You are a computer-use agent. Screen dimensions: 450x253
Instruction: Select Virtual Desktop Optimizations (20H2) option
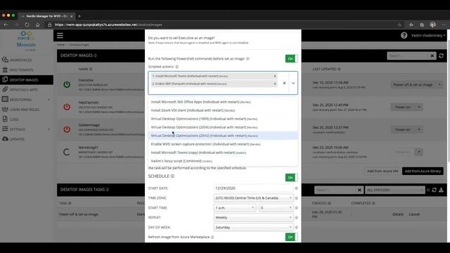click(x=223, y=136)
